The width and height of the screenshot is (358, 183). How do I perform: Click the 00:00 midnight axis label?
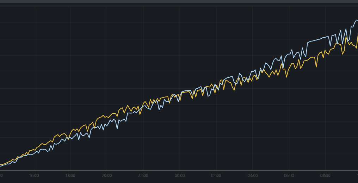pos(180,176)
